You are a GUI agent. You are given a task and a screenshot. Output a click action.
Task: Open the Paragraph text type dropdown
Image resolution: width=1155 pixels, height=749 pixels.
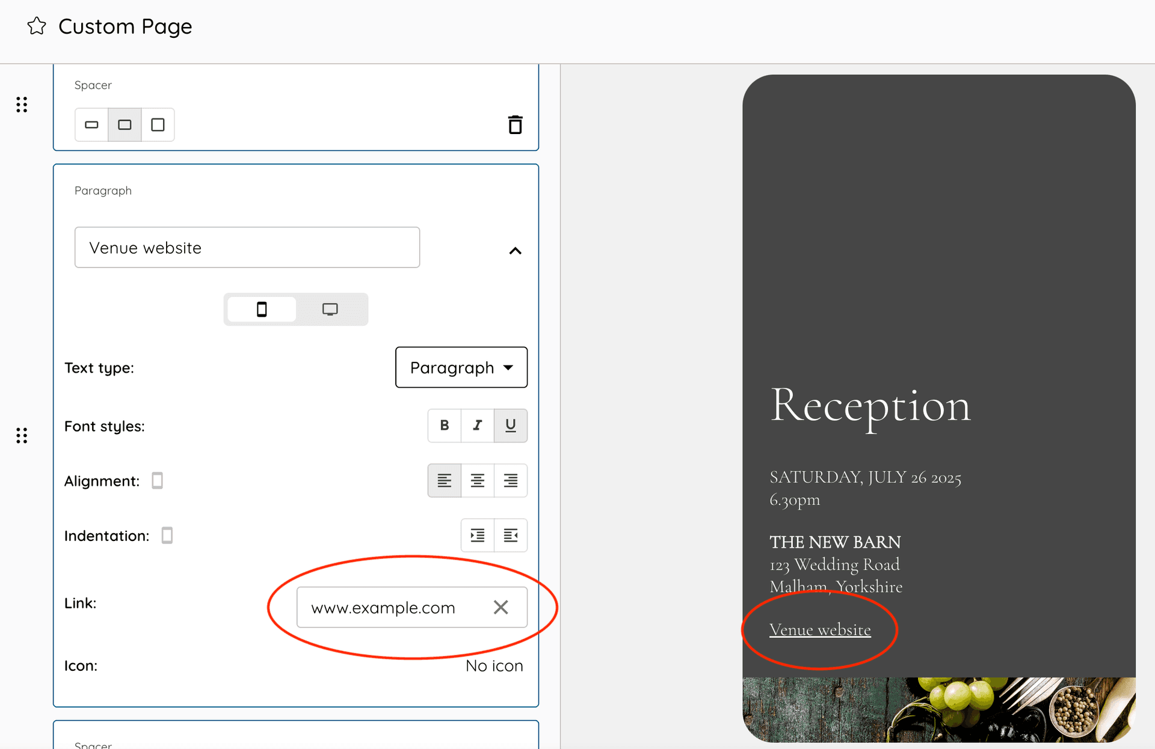point(461,367)
